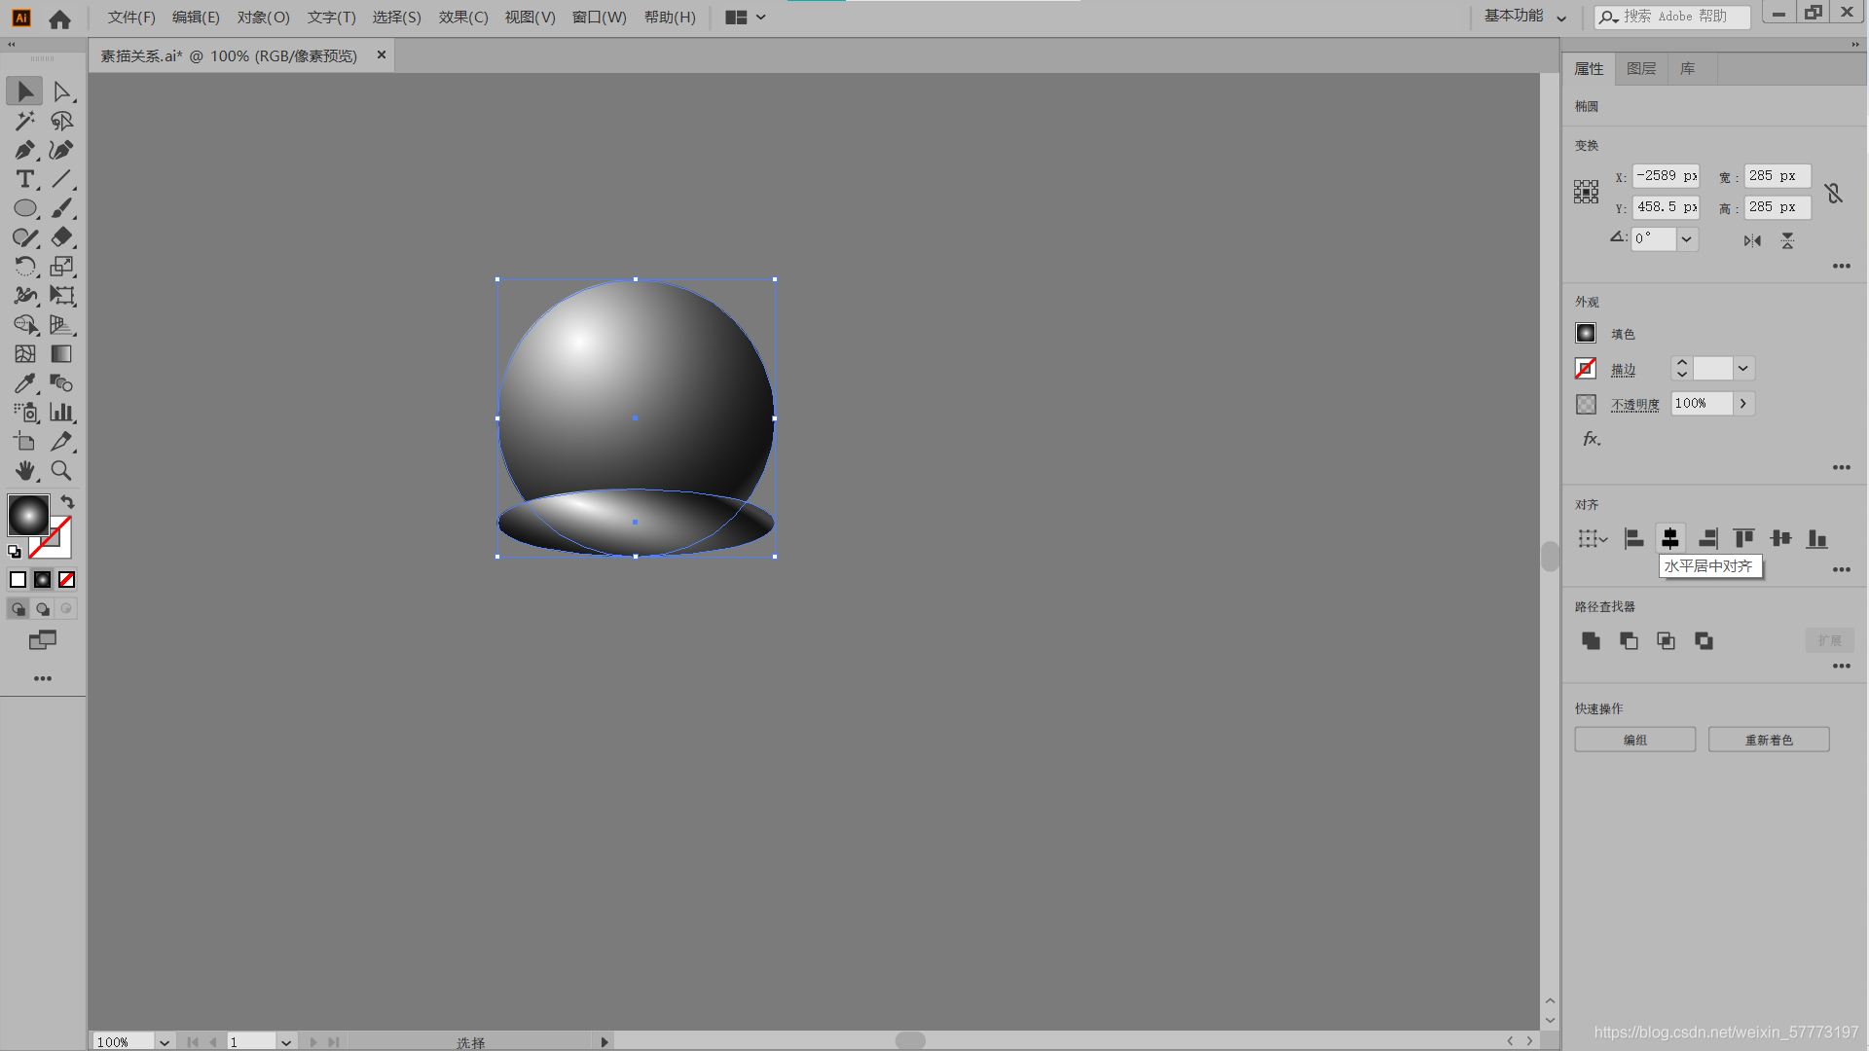Image resolution: width=1869 pixels, height=1051 pixels.
Task: Click the 编组 button
Action: point(1634,740)
